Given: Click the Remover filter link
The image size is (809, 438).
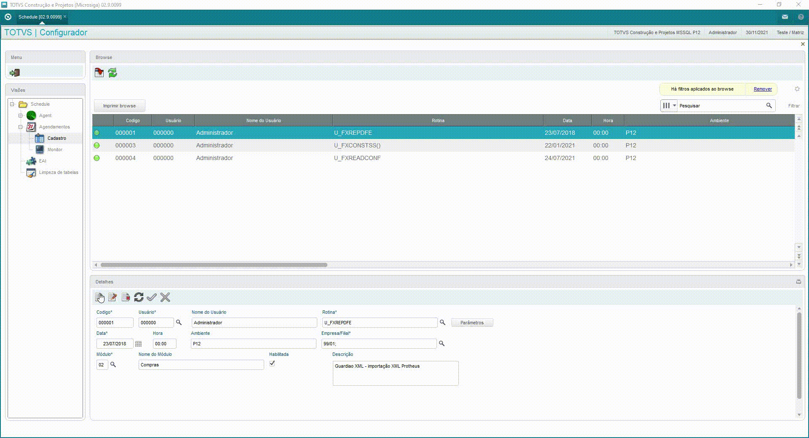Looking at the screenshot, I should coord(763,89).
